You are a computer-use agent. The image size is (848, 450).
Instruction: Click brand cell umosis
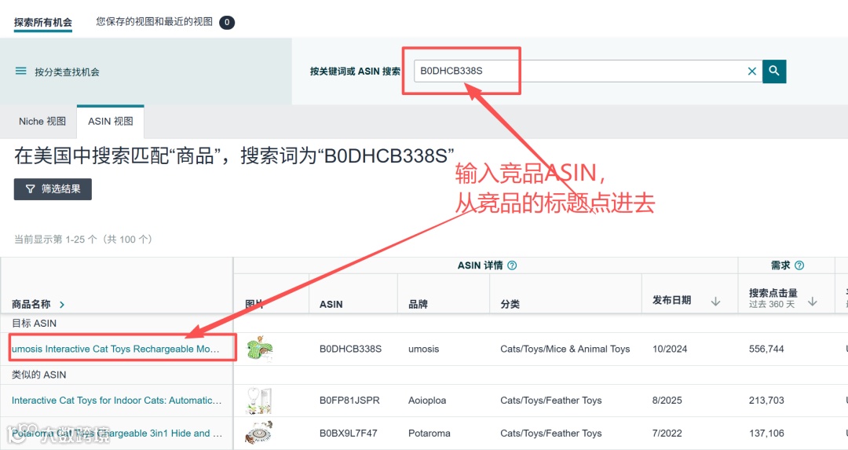[423, 349]
